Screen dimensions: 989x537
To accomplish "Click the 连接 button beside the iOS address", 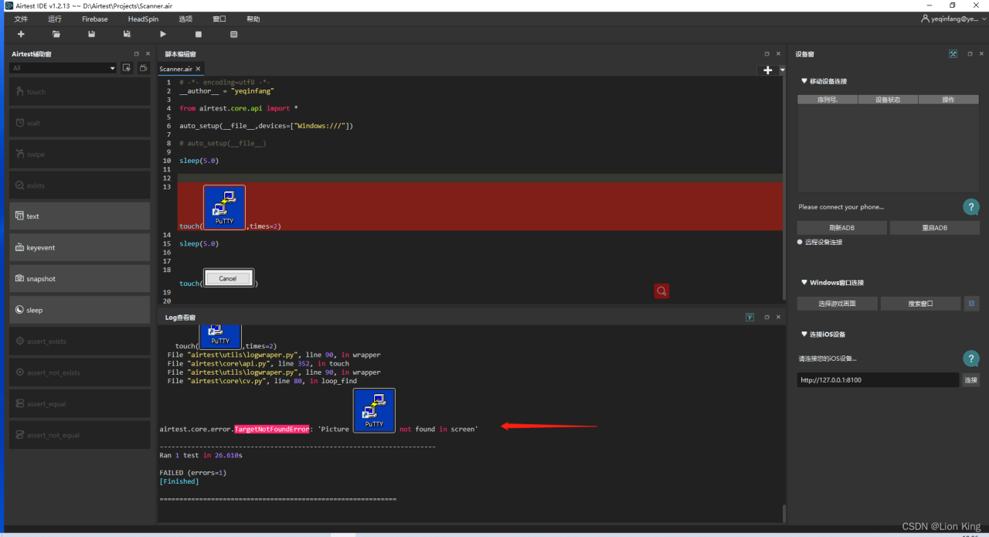I will coord(971,380).
